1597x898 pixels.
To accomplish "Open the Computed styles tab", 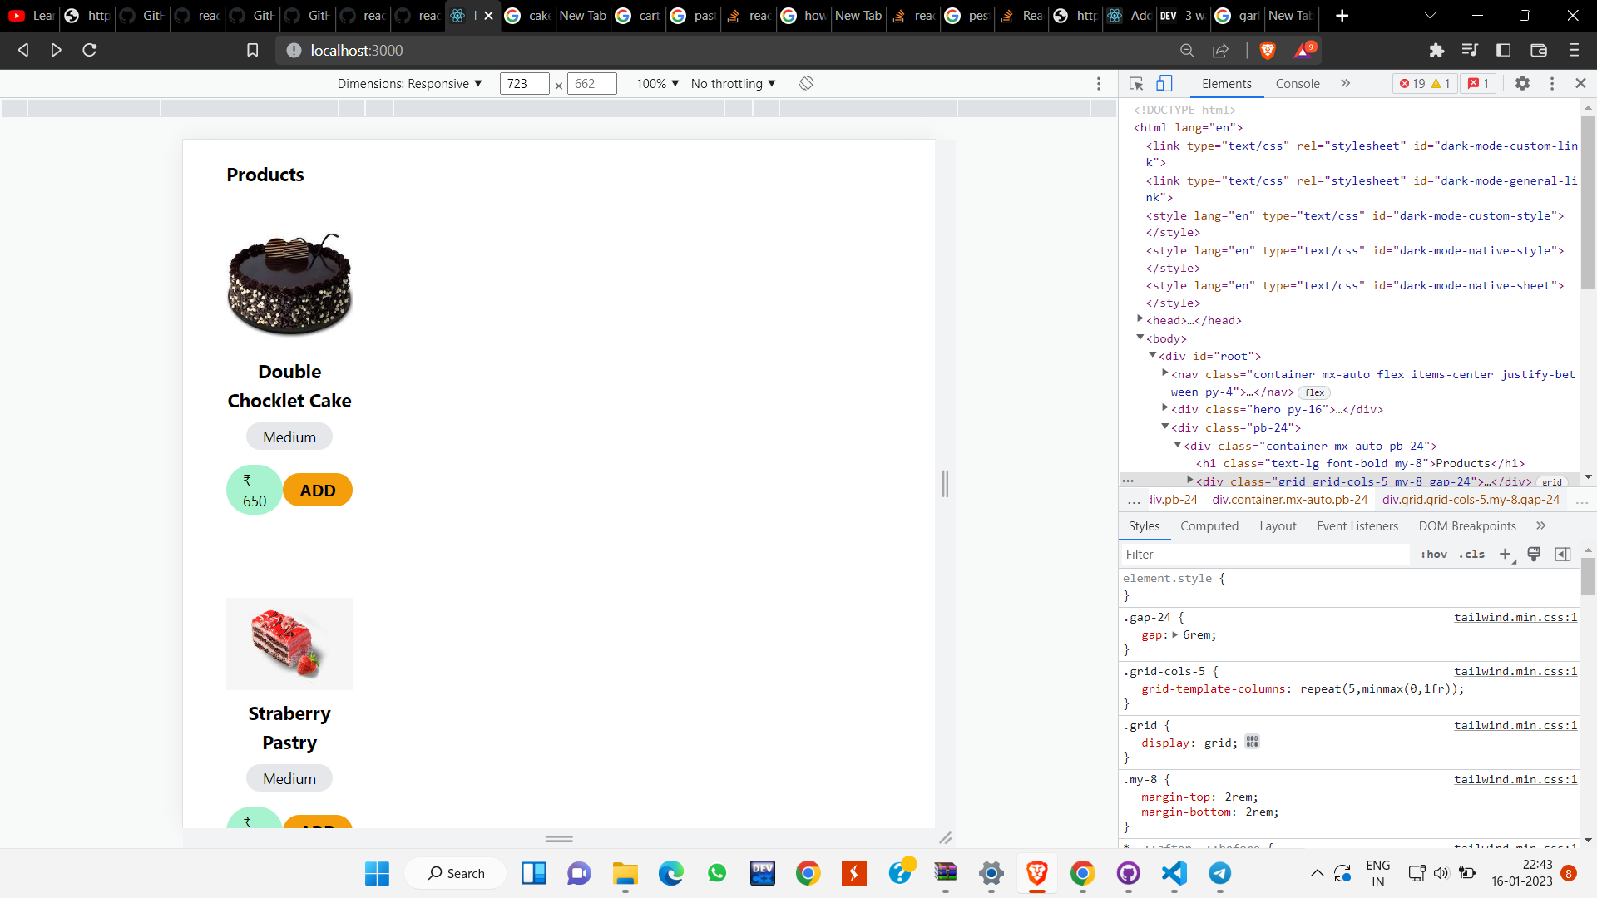I will (x=1209, y=525).
